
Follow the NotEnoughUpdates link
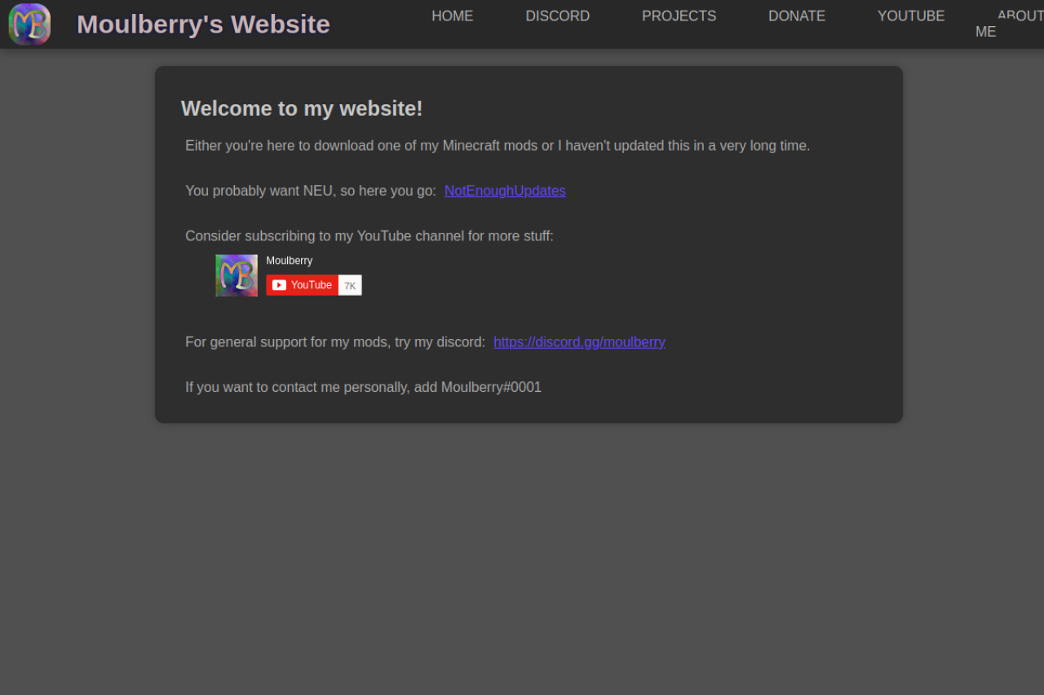point(505,191)
